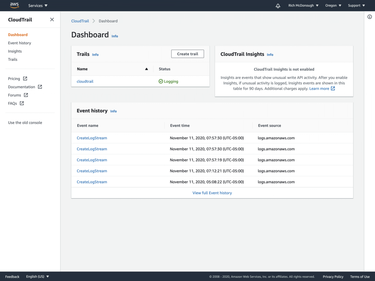The height and width of the screenshot is (281, 375).
Task: Switch to the Insights section
Action: tap(15, 51)
